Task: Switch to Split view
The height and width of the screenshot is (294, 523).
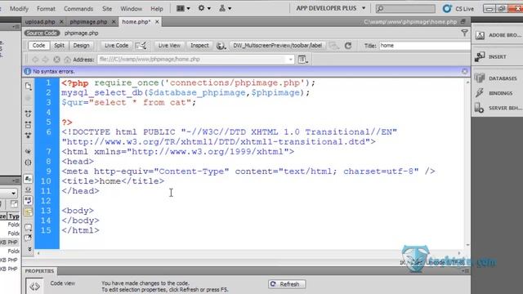Action: (x=59, y=46)
